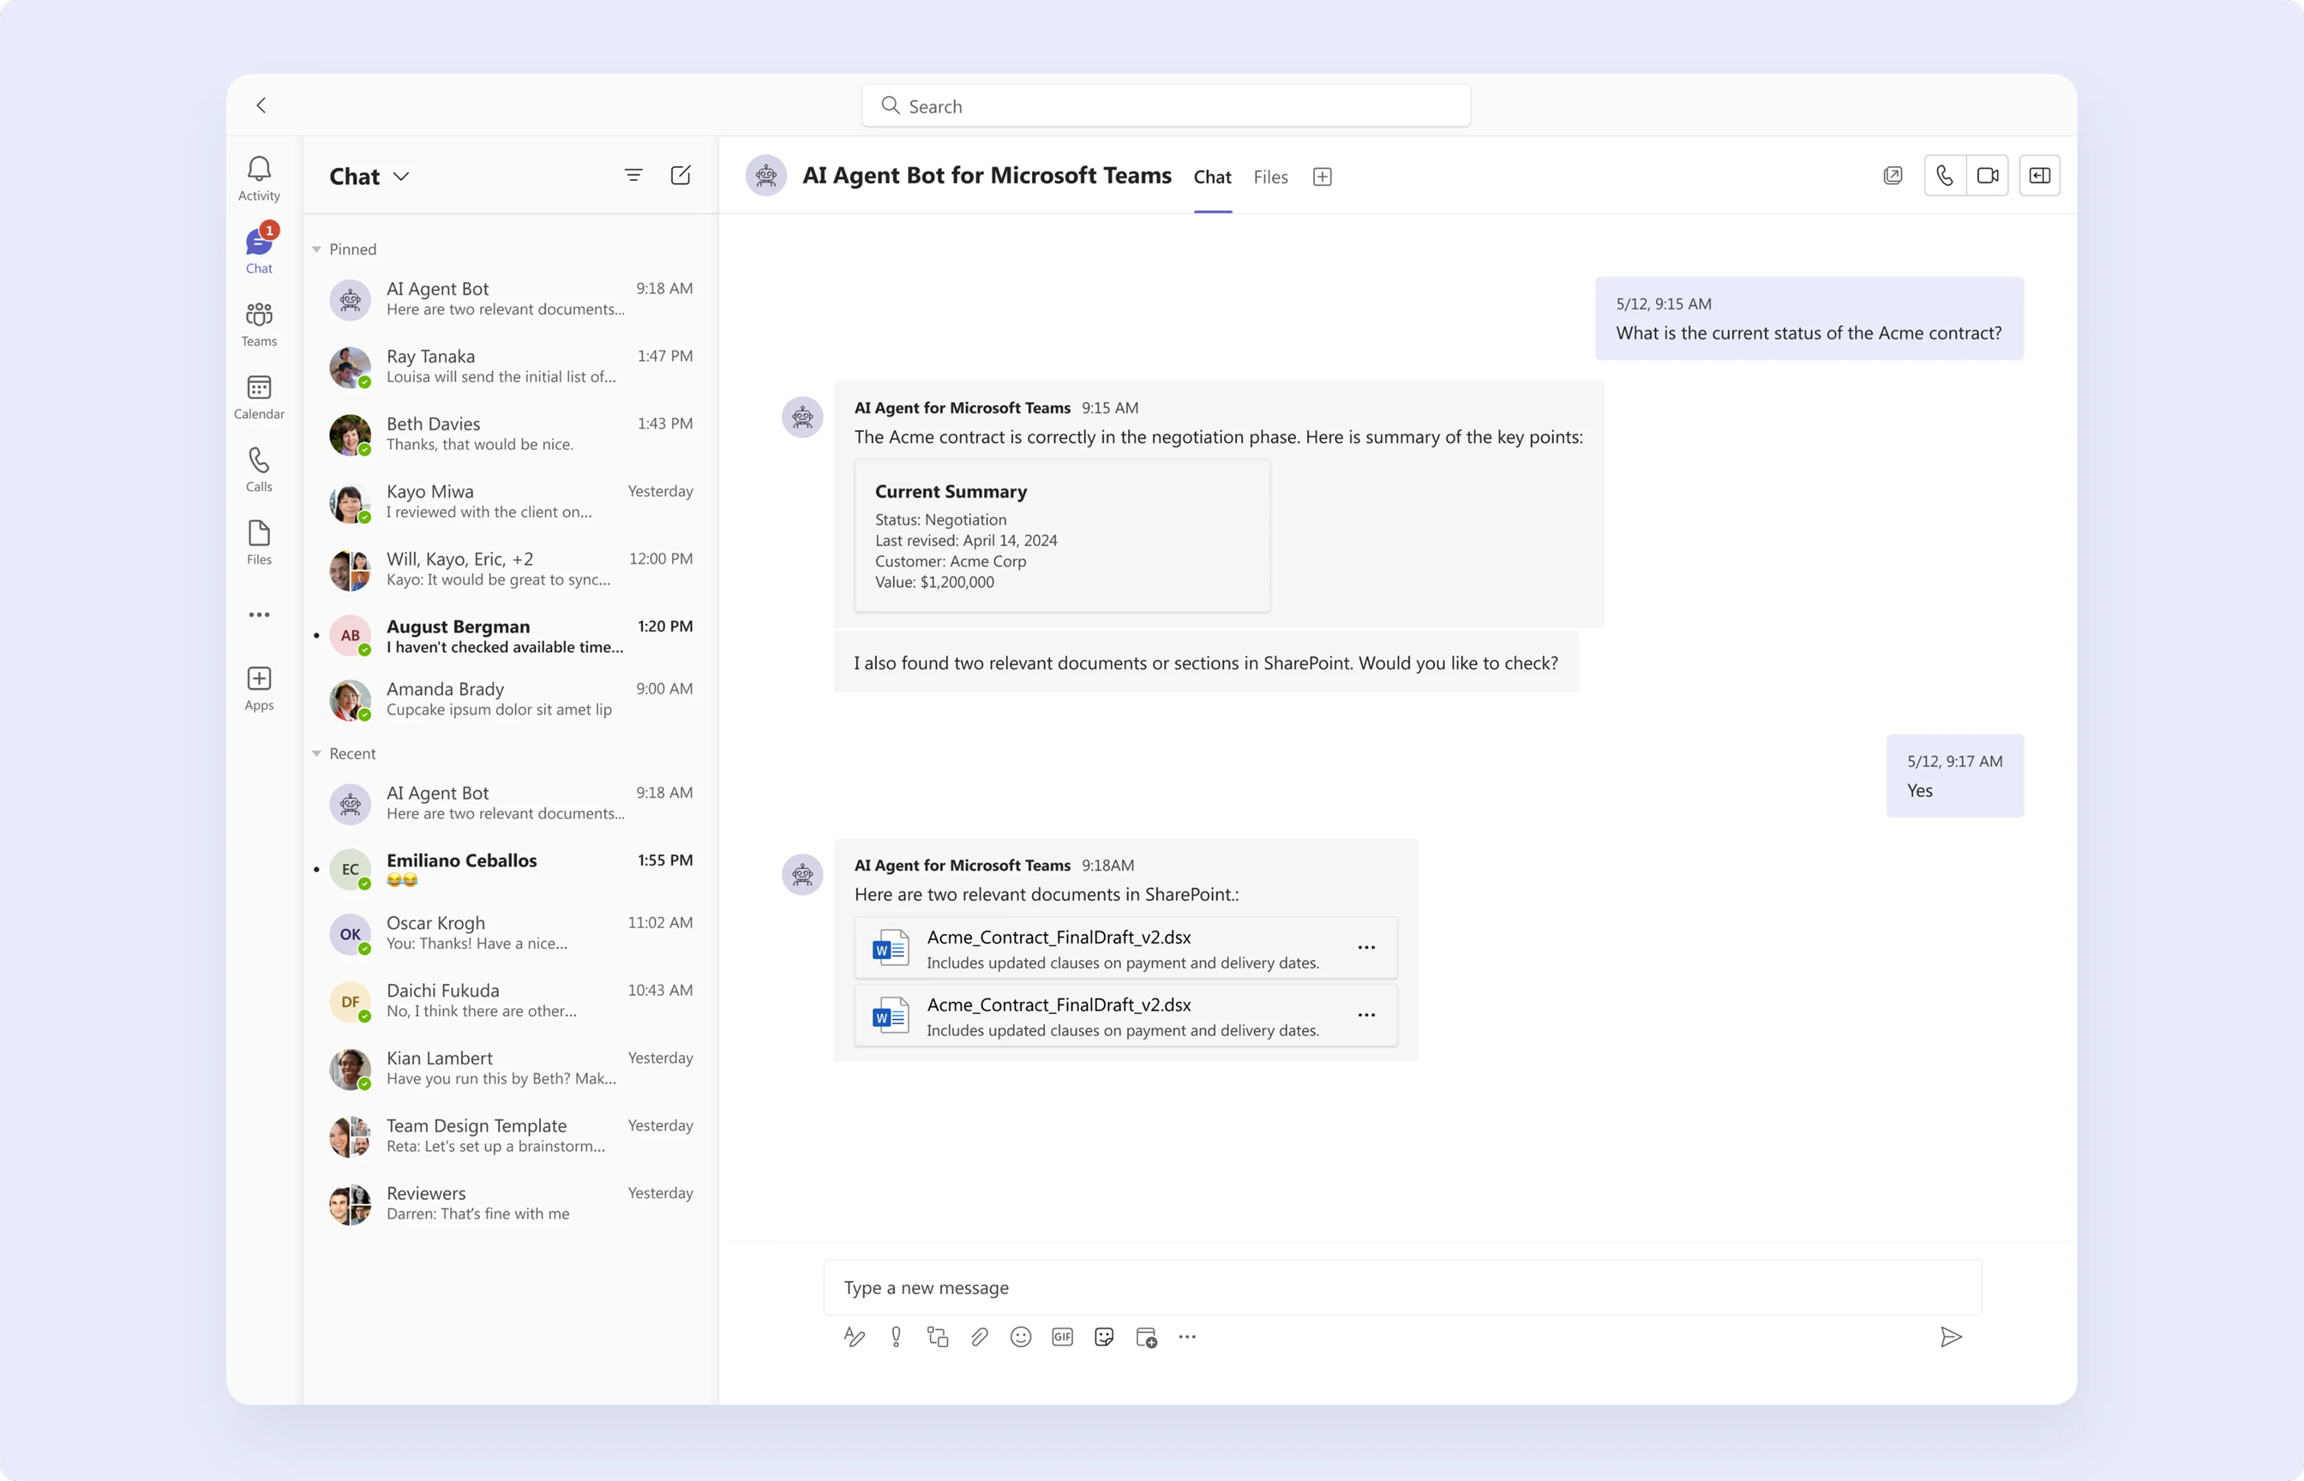Expand the Chat title dropdown chevron

[x=402, y=176]
